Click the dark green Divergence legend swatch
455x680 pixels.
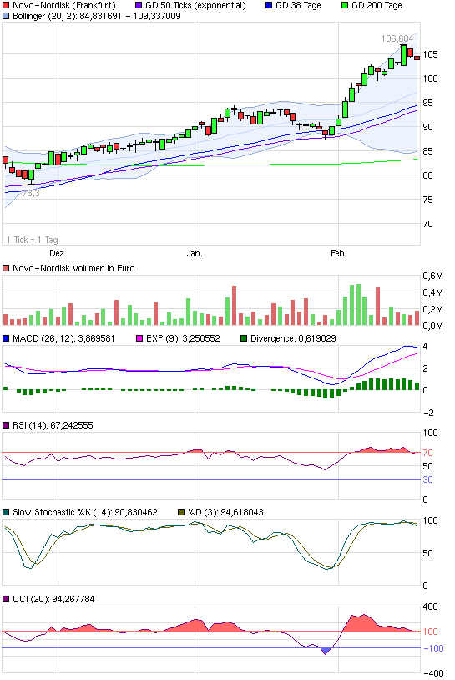tap(244, 338)
